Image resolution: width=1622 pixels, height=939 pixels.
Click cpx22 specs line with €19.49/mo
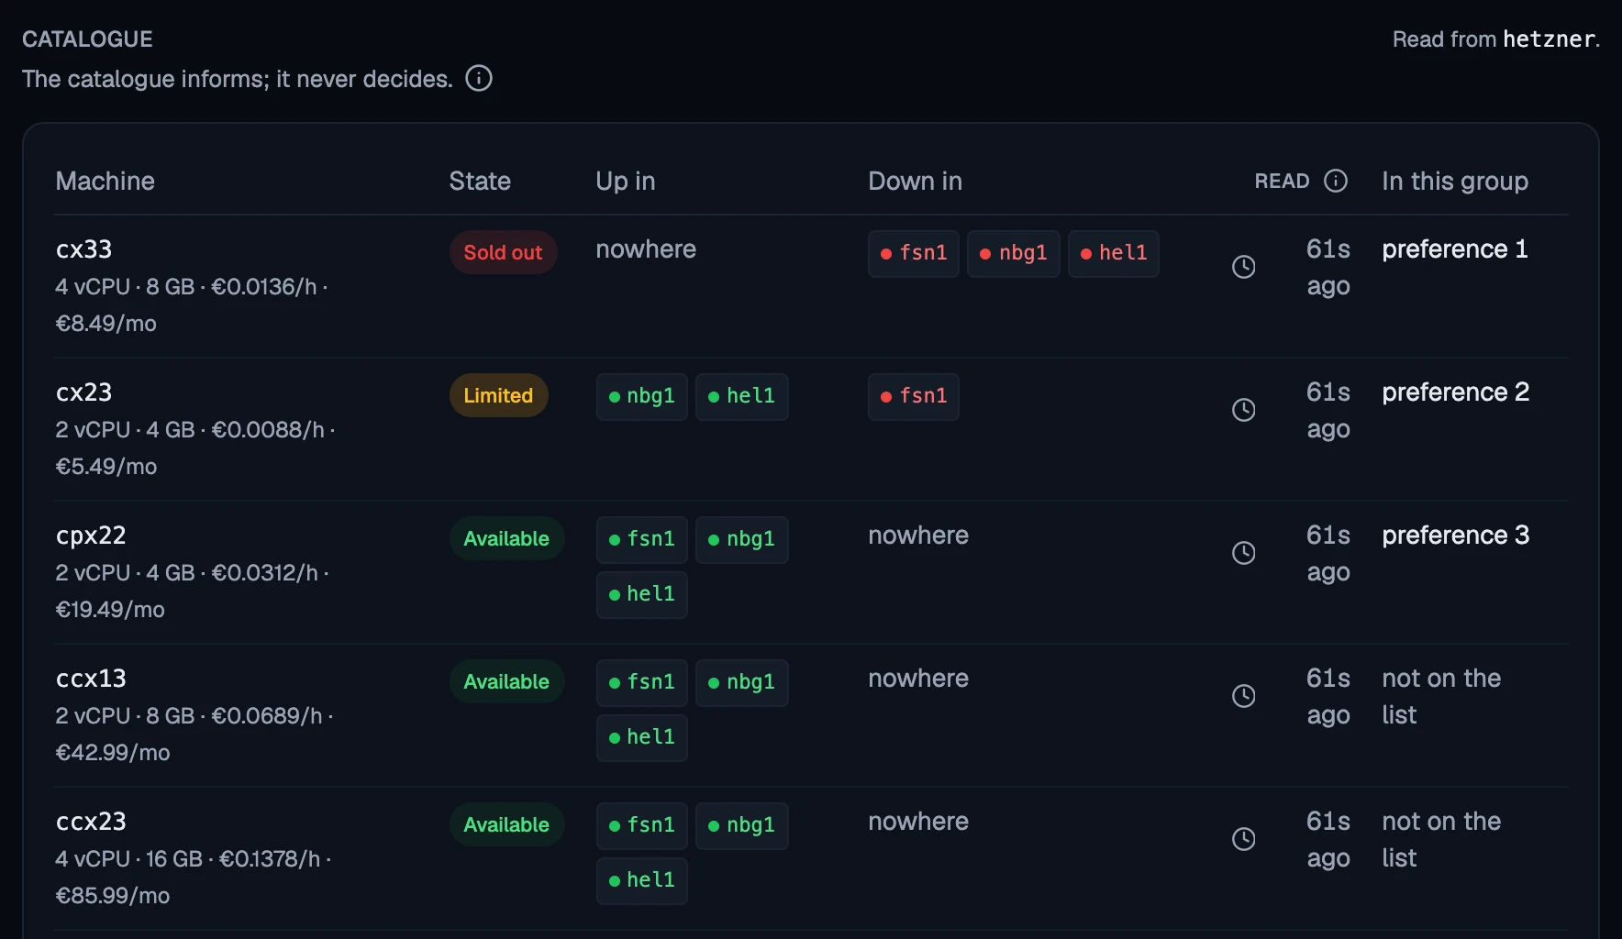click(192, 591)
